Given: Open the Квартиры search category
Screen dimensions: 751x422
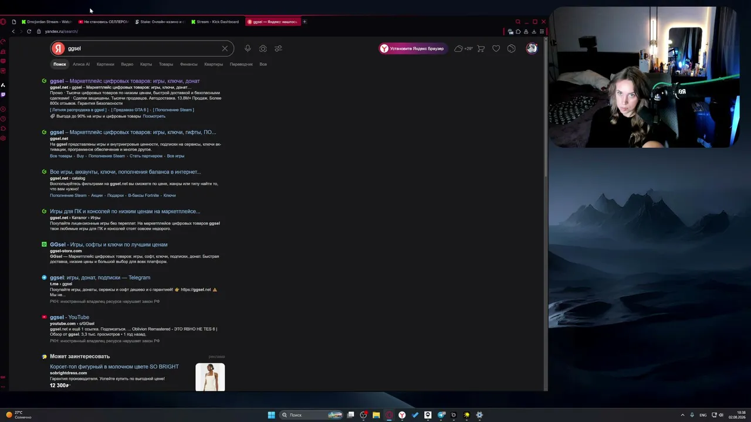Looking at the screenshot, I should tap(214, 64).
